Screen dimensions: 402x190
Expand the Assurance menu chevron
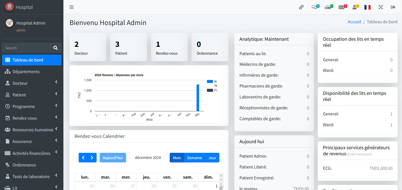tap(56, 140)
